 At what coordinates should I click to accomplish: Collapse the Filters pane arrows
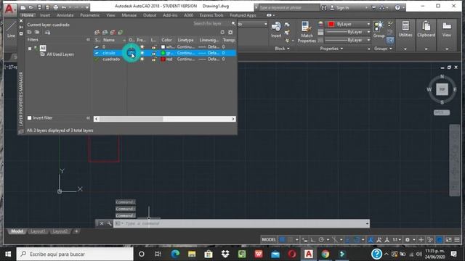coord(88,40)
